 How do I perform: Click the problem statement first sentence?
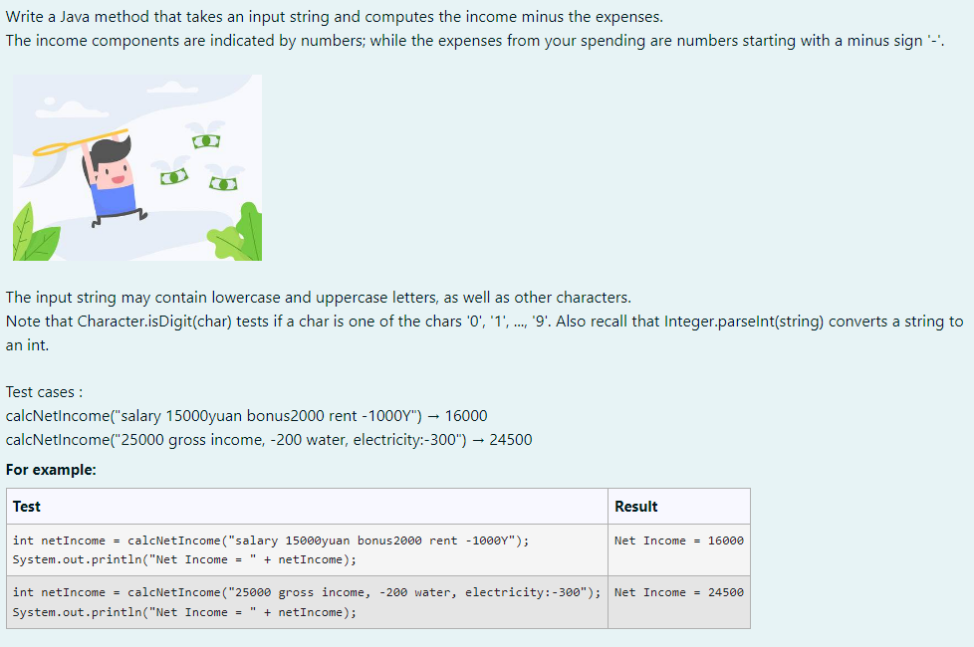coord(299,14)
